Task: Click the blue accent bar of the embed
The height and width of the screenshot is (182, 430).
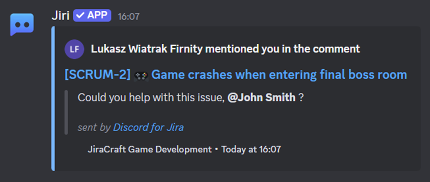Action: [x=53, y=98]
